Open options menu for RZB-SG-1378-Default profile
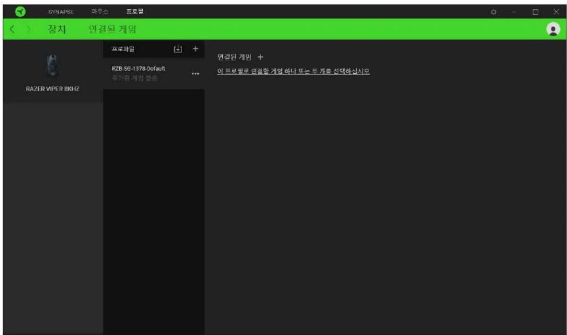Image resolution: width=567 pixels, height=335 pixels. 194,74
